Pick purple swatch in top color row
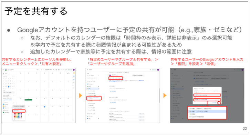Image resolution: width=250 pixels, height=135 pixels. point(21,114)
